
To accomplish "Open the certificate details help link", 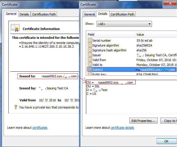I will point(122,128).
